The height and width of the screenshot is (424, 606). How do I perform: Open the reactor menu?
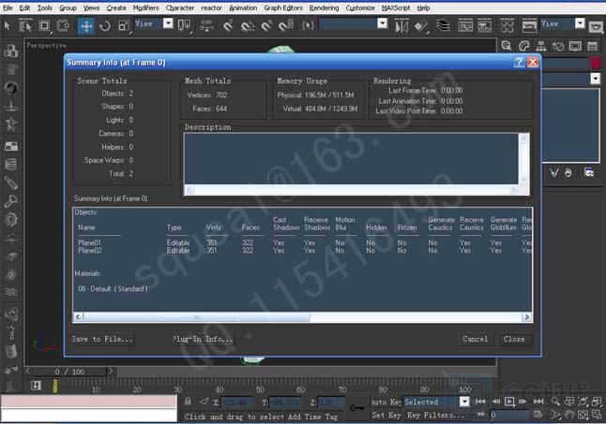[x=211, y=7]
